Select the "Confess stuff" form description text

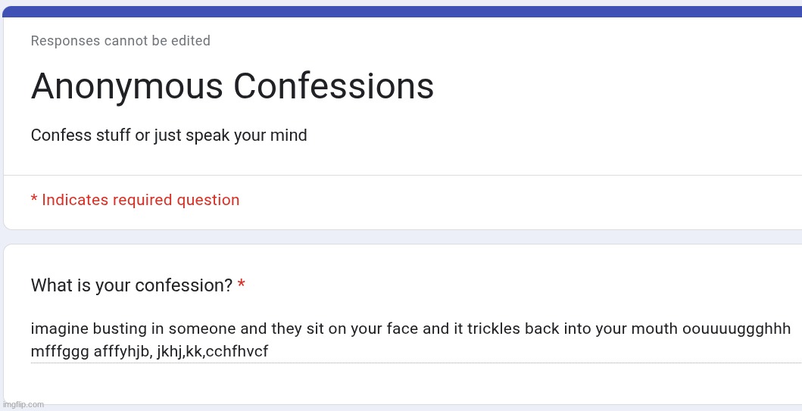[x=168, y=136]
